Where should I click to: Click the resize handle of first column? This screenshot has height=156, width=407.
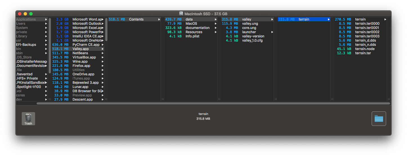[50, 99]
